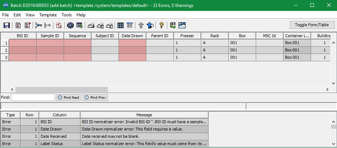Click the batch table scroll-right arrow
The image size is (337, 148).
(x=327, y=89)
